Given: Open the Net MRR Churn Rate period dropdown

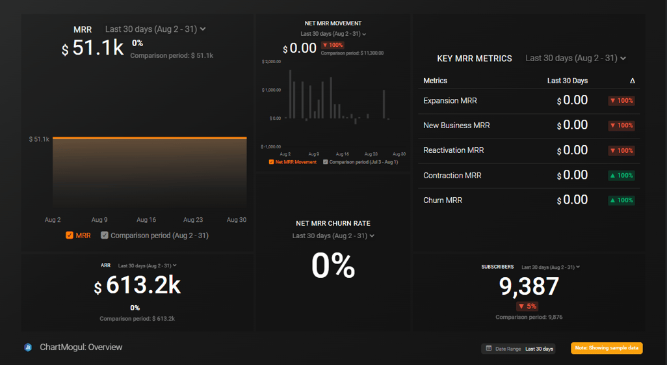Looking at the screenshot, I should click(x=333, y=236).
